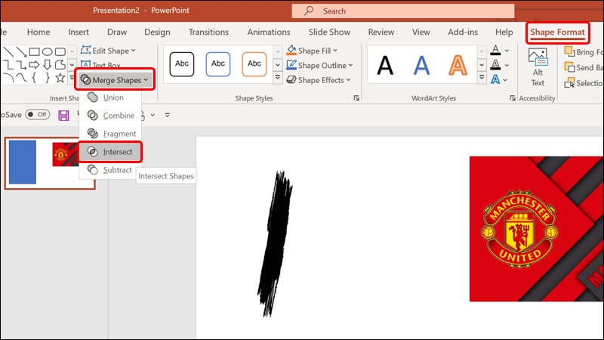The image size is (604, 340).
Task: Choose the Arc shape in gallery
Action: (x=8, y=78)
